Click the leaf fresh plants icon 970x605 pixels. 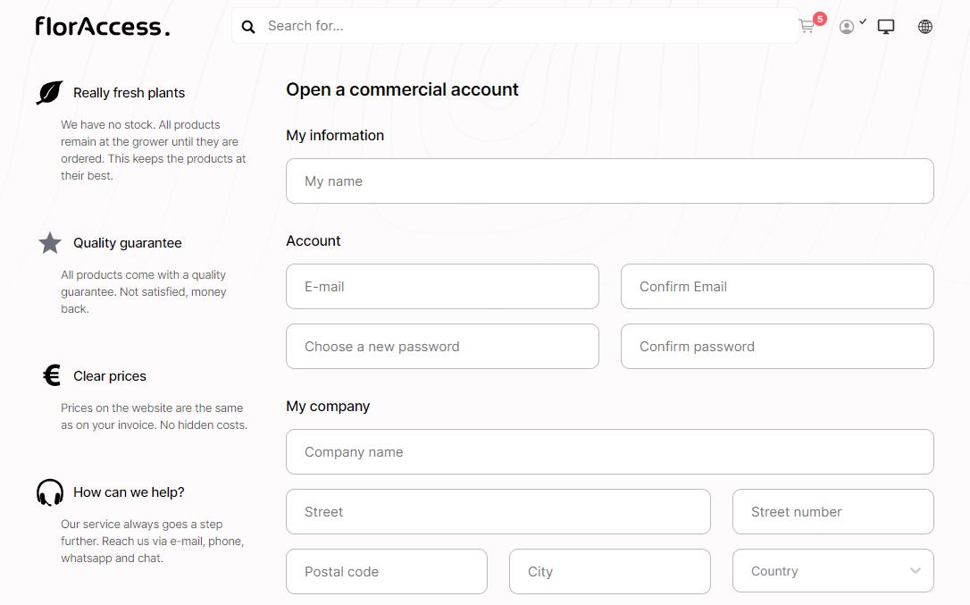pyautogui.click(x=50, y=93)
